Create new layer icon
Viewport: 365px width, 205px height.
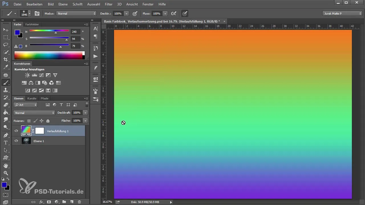click(x=72, y=202)
